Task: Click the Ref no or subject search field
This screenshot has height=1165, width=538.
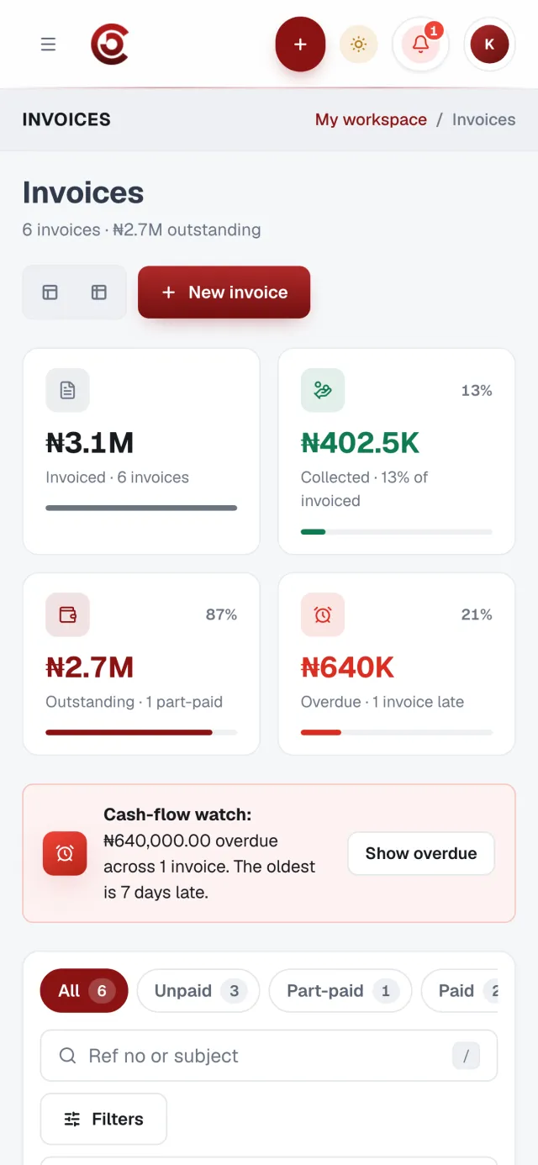Action: pos(269,1056)
